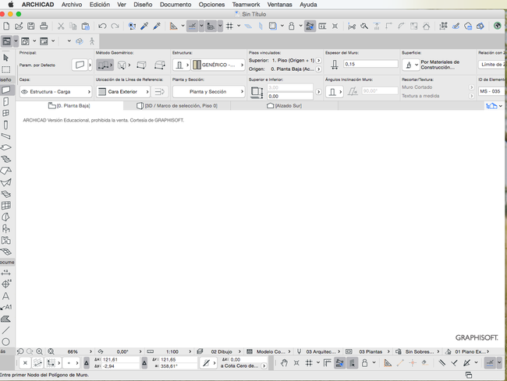Select the Circle tool in toolbox
The image size is (507, 381).
(x=5, y=341)
